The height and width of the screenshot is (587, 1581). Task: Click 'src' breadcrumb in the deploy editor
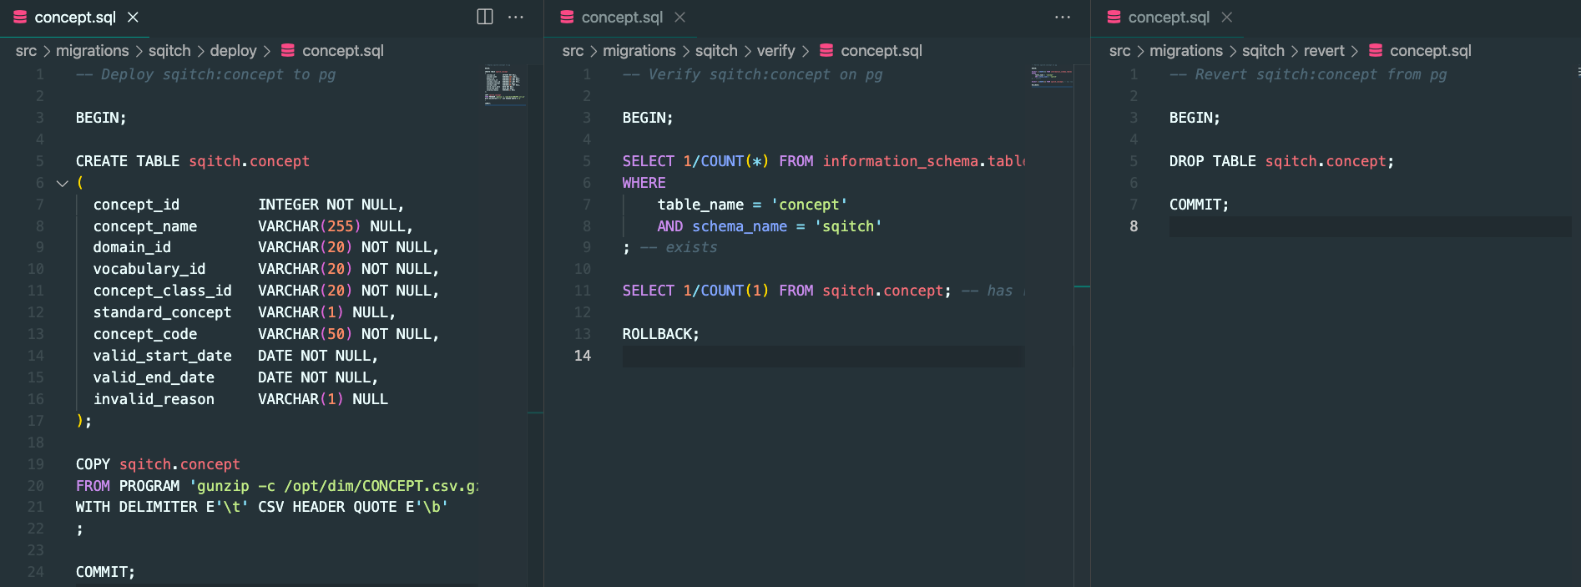point(26,51)
